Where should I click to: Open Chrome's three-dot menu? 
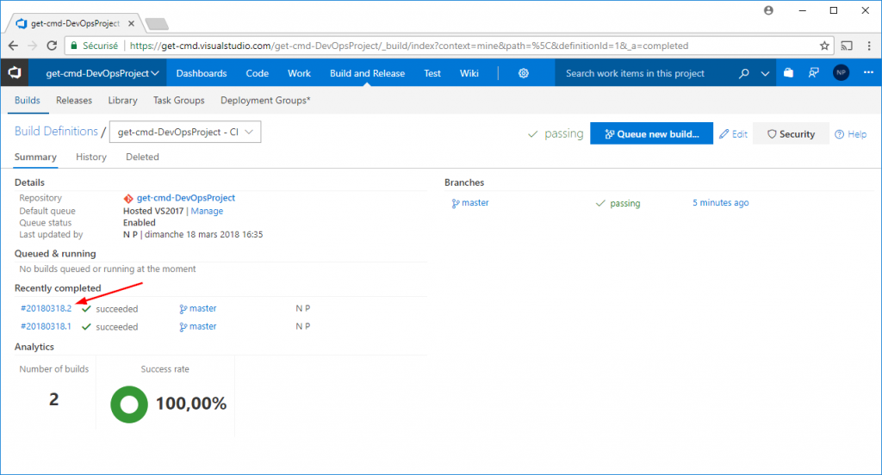coord(869,46)
